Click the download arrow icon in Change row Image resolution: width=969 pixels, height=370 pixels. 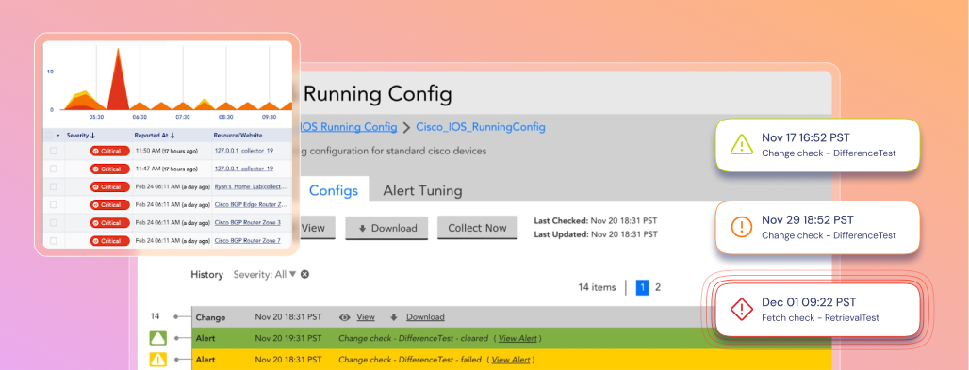tap(394, 317)
